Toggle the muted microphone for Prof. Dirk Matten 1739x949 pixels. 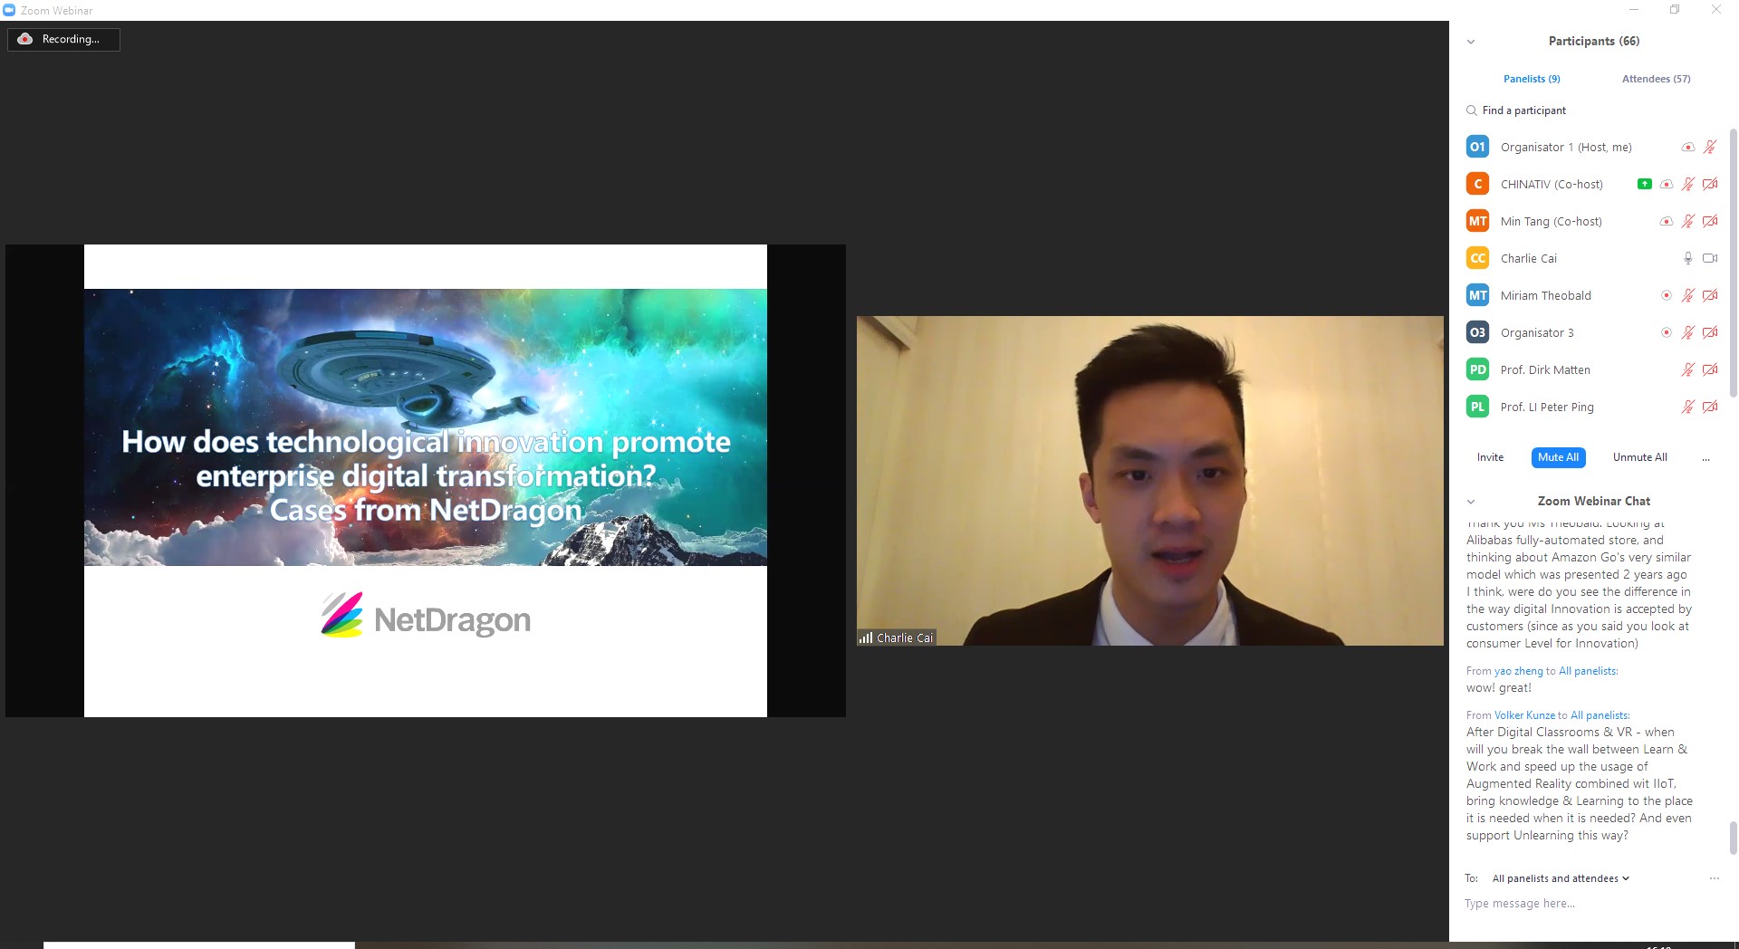pyautogui.click(x=1687, y=369)
